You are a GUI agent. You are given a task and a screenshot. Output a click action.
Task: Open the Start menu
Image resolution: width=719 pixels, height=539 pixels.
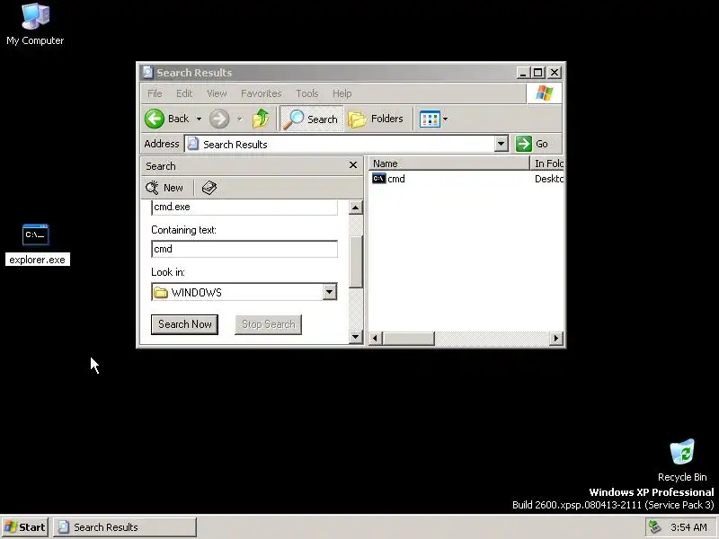coord(25,527)
